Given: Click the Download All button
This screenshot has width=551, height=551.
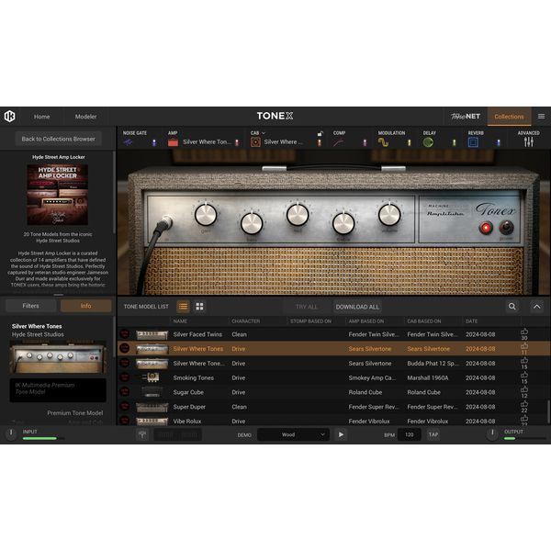Looking at the screenshot, I should pyautogui.click(x=357, y=307).
